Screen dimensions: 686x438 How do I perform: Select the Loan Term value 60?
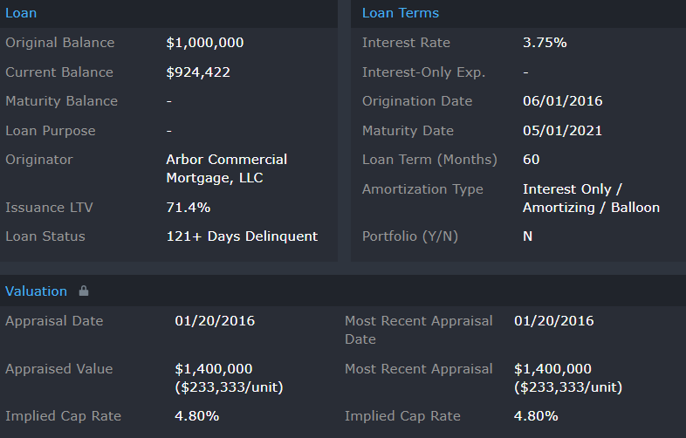click(531, 160)
